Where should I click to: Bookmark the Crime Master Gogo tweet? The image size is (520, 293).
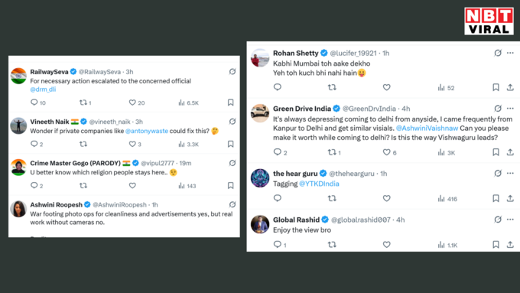click(230, 185)
